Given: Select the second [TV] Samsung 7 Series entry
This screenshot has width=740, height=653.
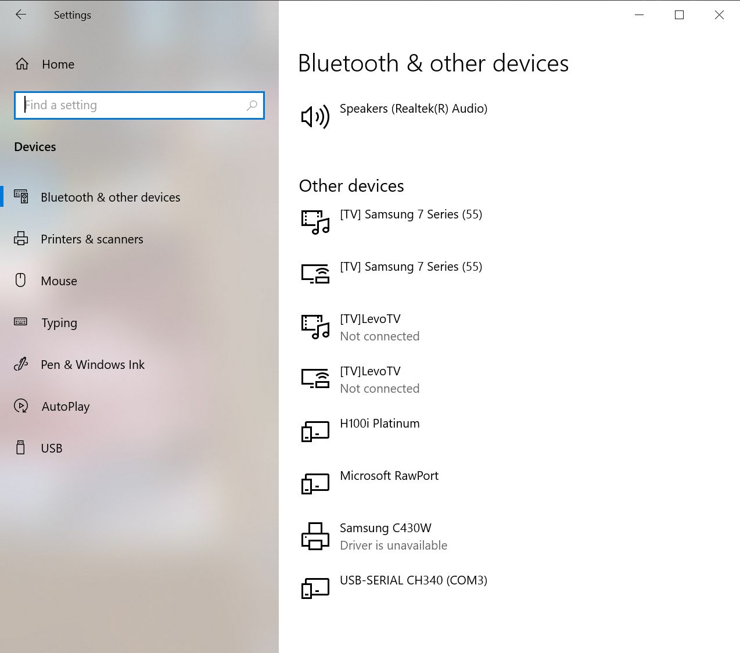Looking at the screenshot, I should tap(411, 267).
